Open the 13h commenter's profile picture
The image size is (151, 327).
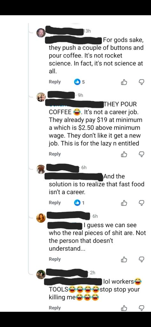(41, 33)
